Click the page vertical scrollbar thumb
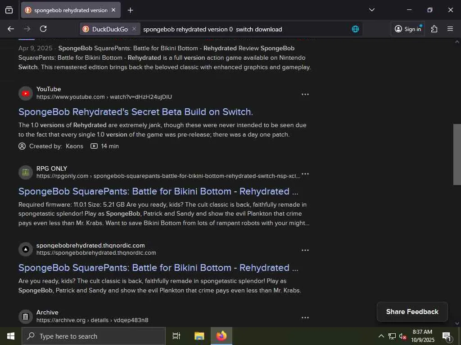The height and width of the screenshot is (345, 461). 457,155
